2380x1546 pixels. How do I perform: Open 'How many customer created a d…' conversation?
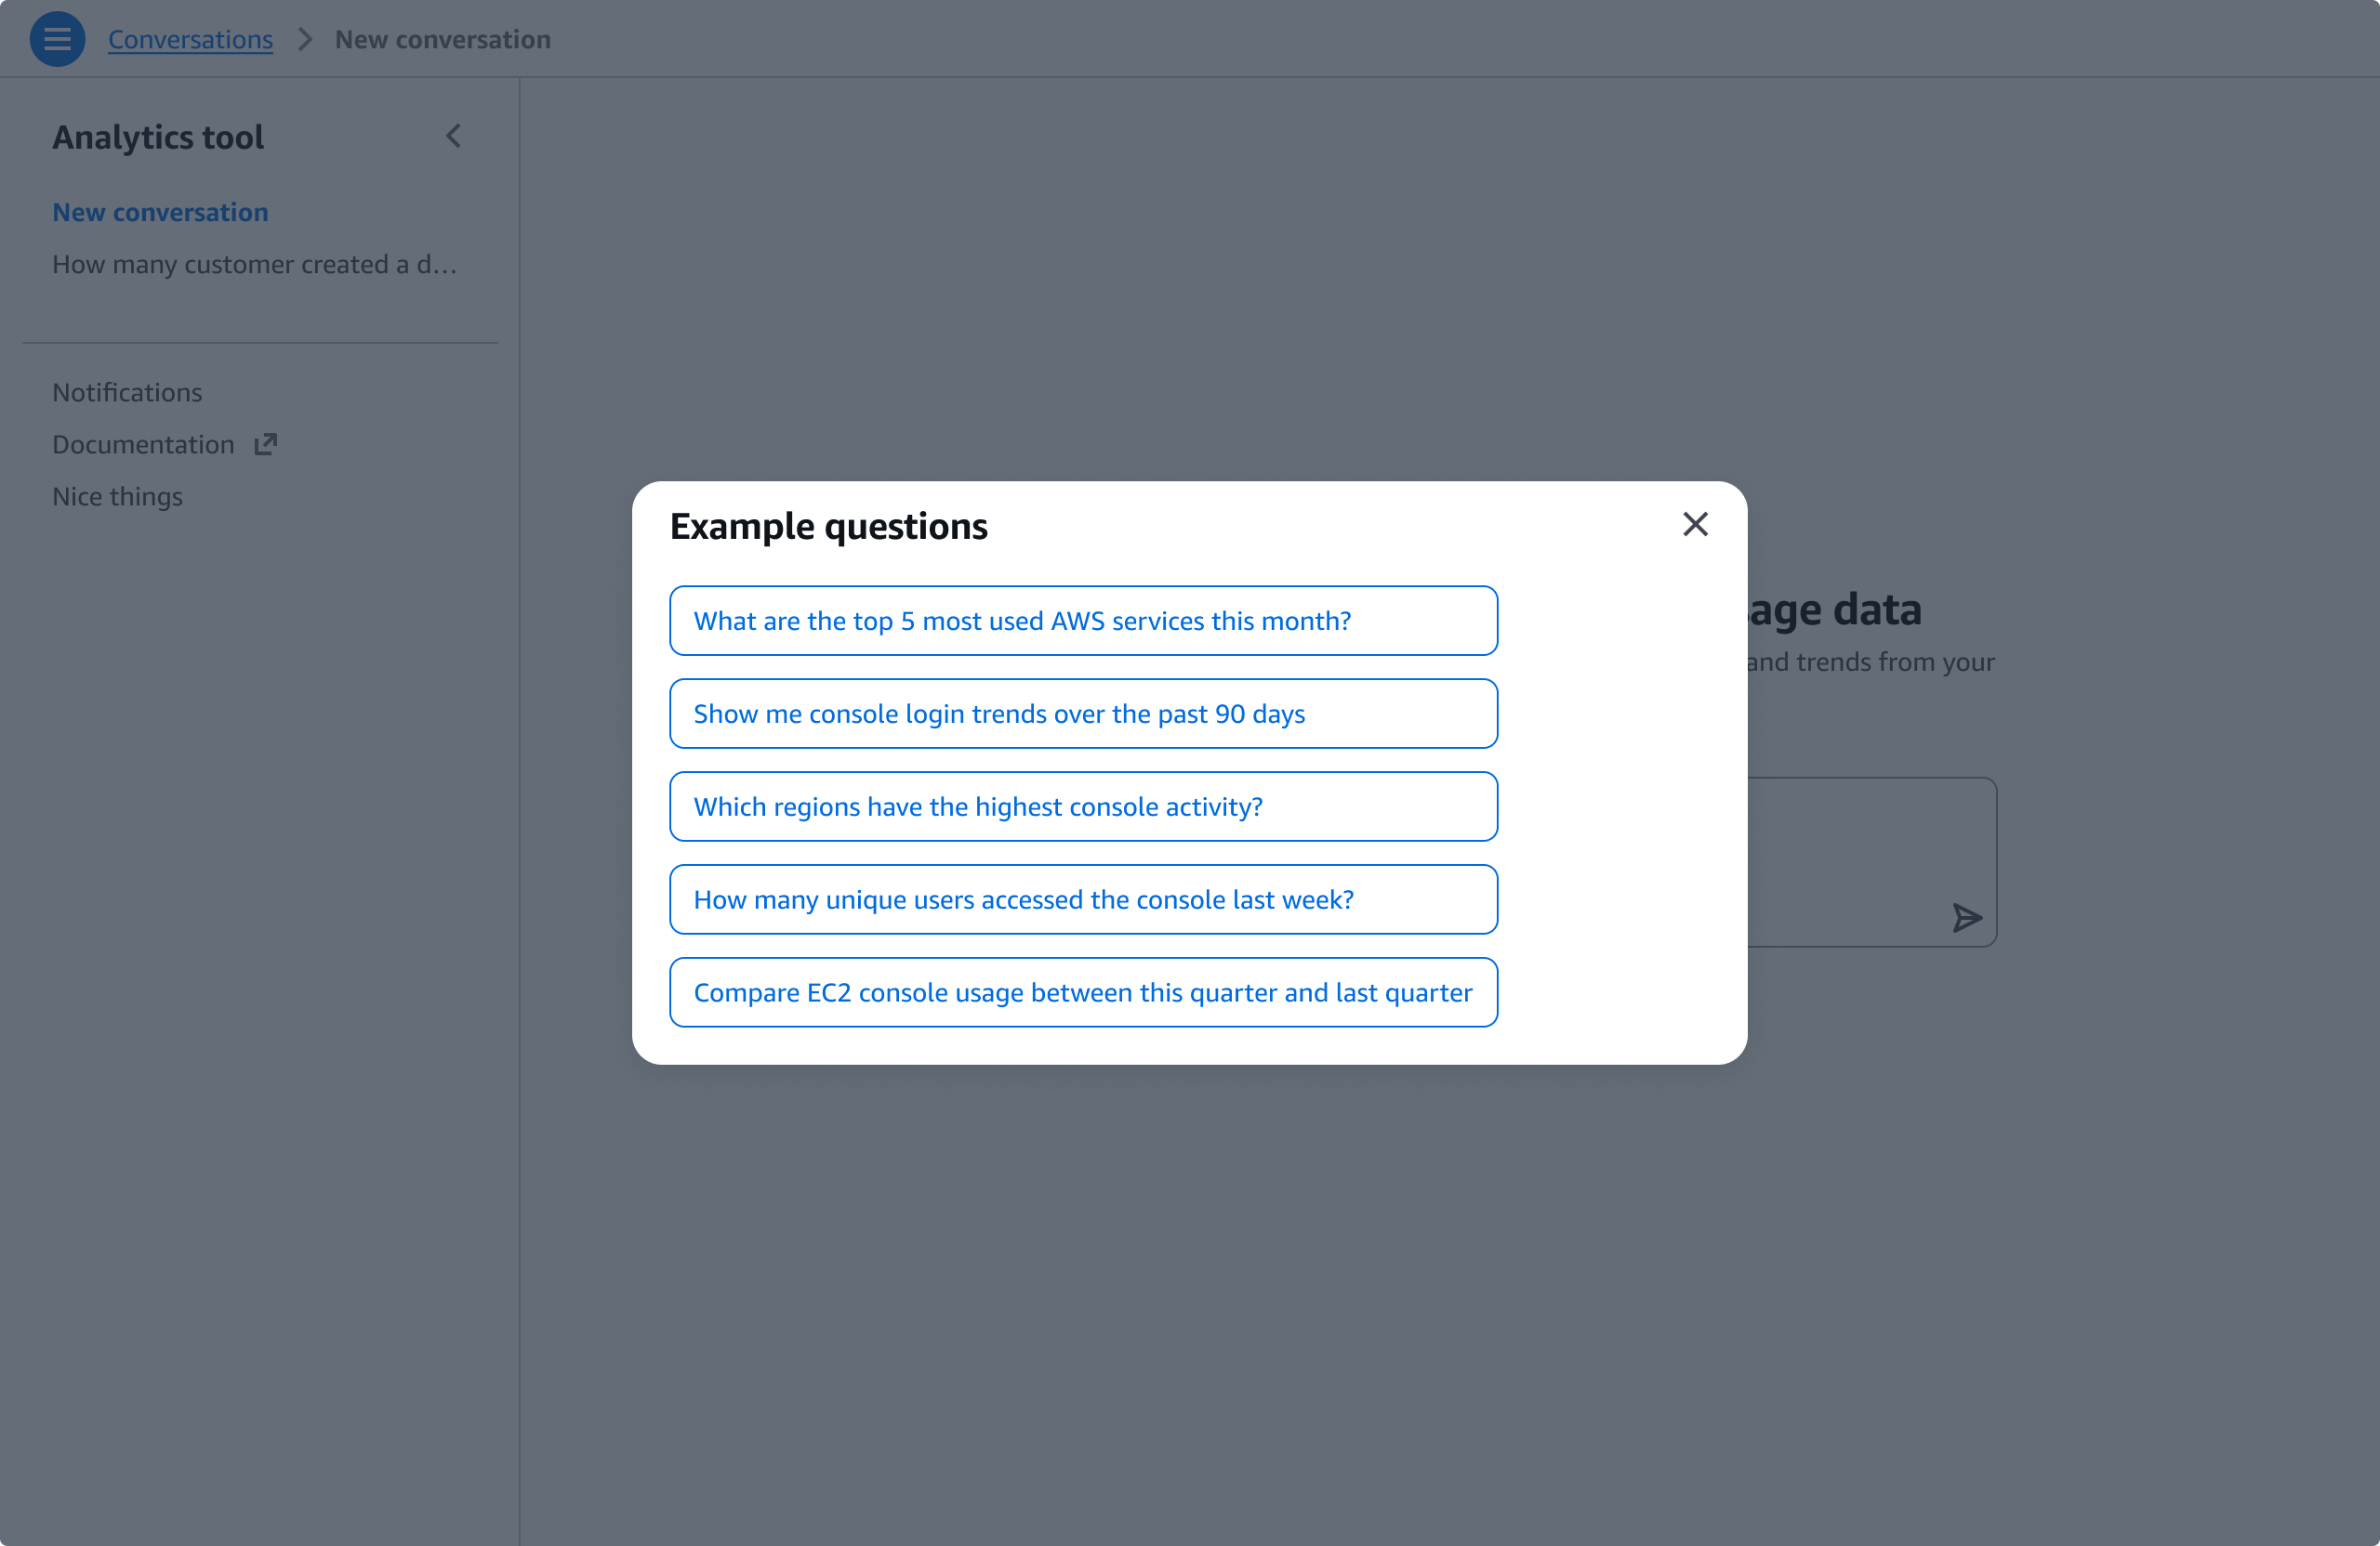pyautogui.click(x=254, y=264)
